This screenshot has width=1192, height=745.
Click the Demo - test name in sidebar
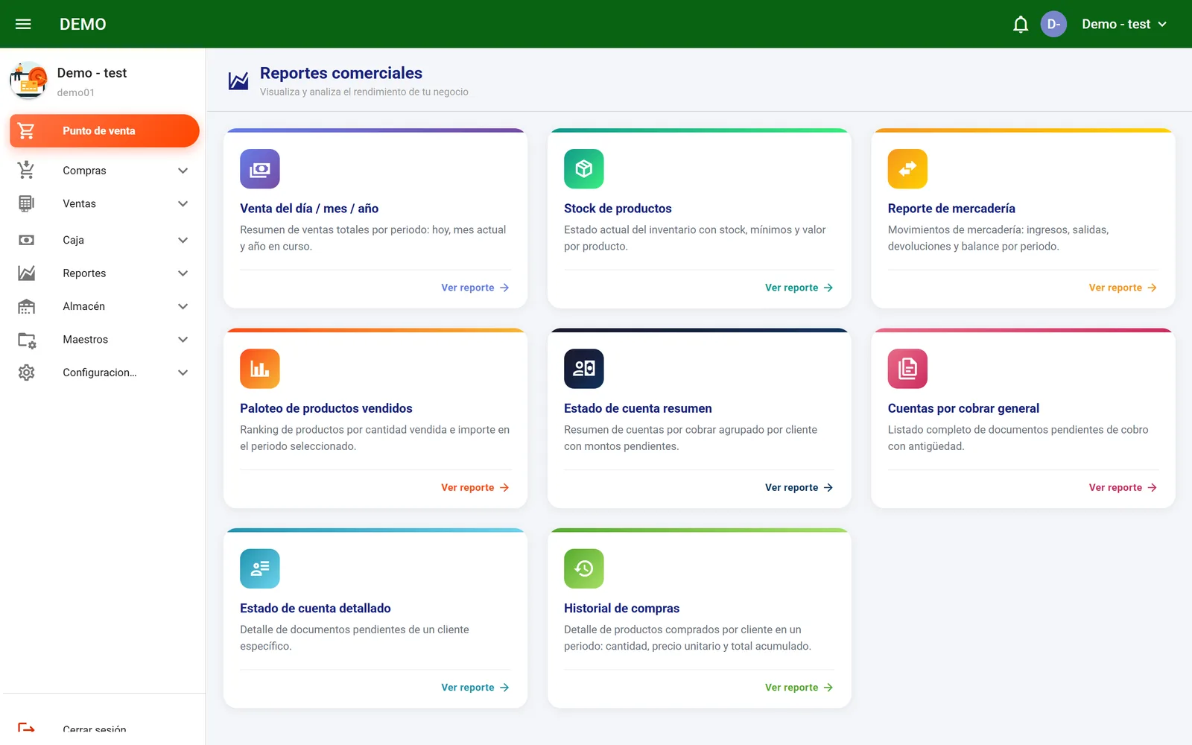92,73
